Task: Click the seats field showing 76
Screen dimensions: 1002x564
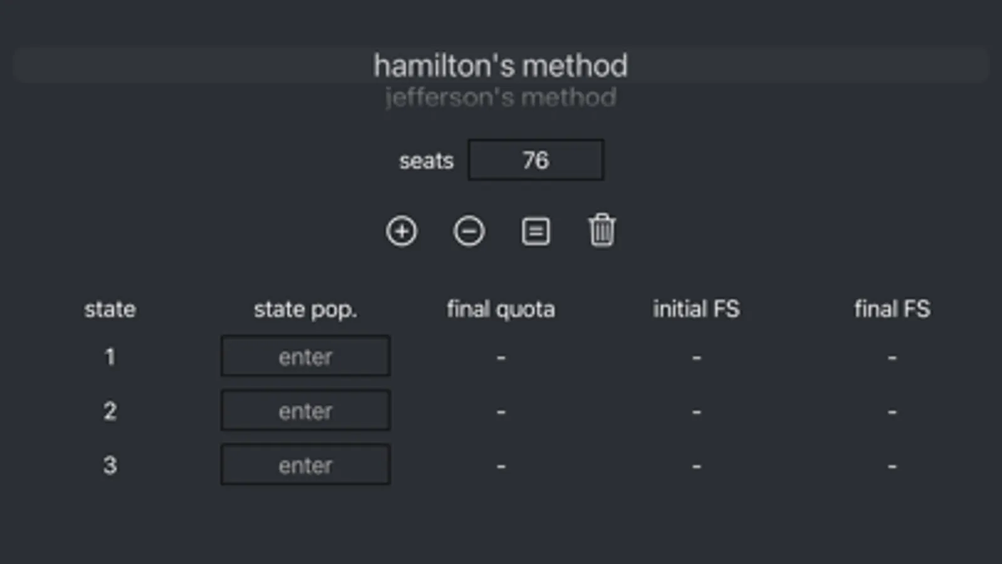Action: click(536, 160)
